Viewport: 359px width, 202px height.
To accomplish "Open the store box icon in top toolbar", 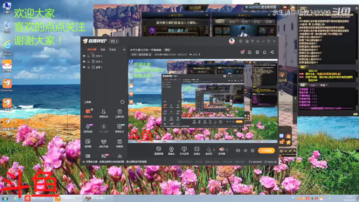I will (x=257, y=52).
